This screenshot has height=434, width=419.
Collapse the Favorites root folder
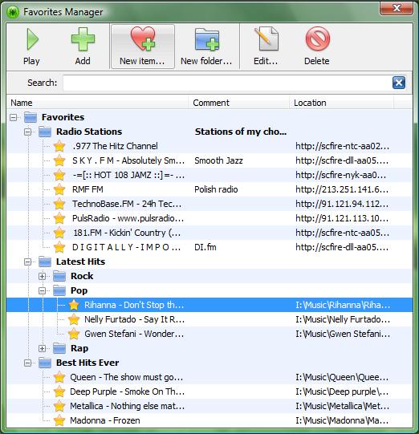pyautogui.click(x=13, y=117)
